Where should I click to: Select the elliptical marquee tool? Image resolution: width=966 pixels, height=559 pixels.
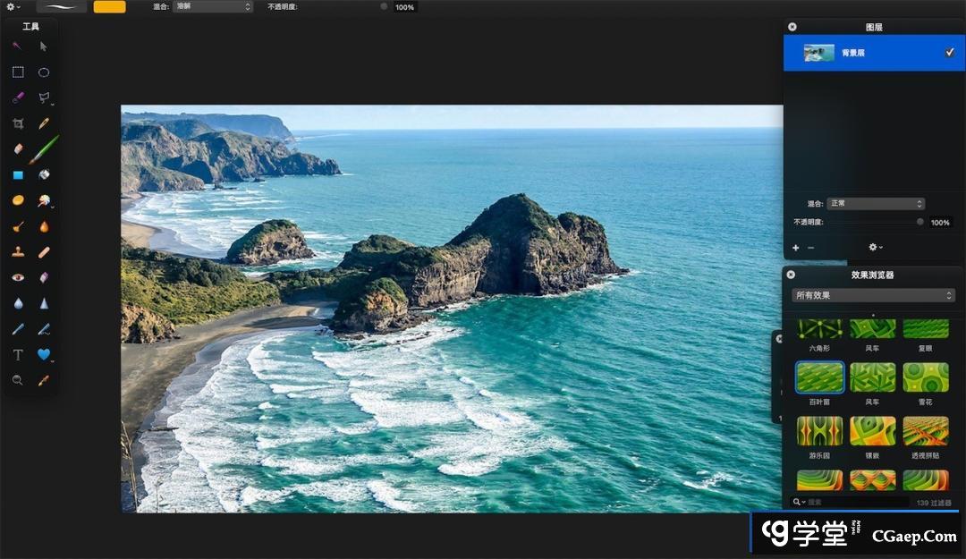coord(44,72)
